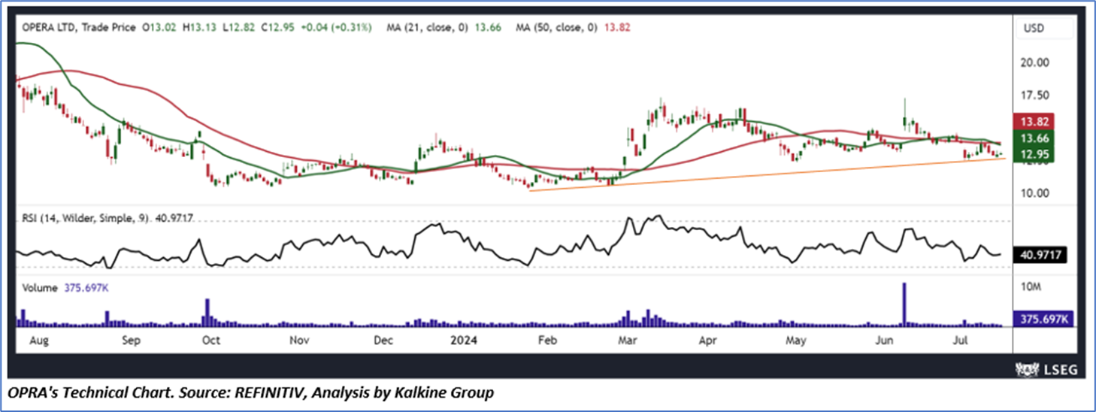Click the chart caption mentioning REFINITIV
The height and width of the screenshot is (412, 1096).
click(251, 392)
